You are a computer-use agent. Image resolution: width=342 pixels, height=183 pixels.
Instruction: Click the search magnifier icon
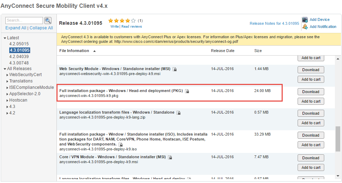click(x=48, y=21)
